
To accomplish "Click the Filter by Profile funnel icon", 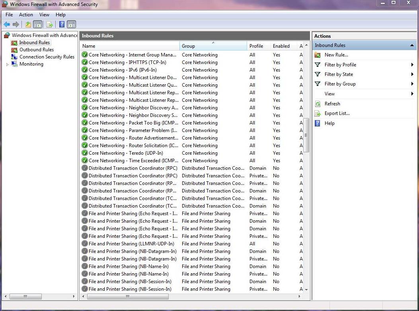I will click(x=318, y=65).
